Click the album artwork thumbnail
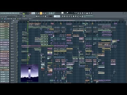The image size is (127, 95). point(30,73)
